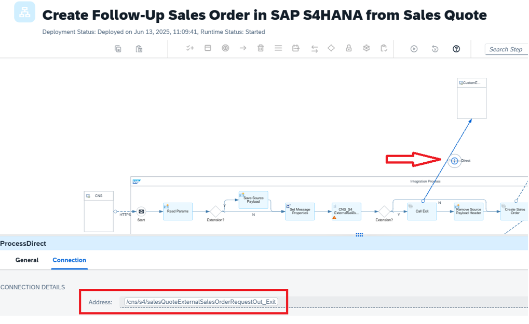529x324 pixels.
Task: Click the copy icon in the toolbar
Action: 118,49
